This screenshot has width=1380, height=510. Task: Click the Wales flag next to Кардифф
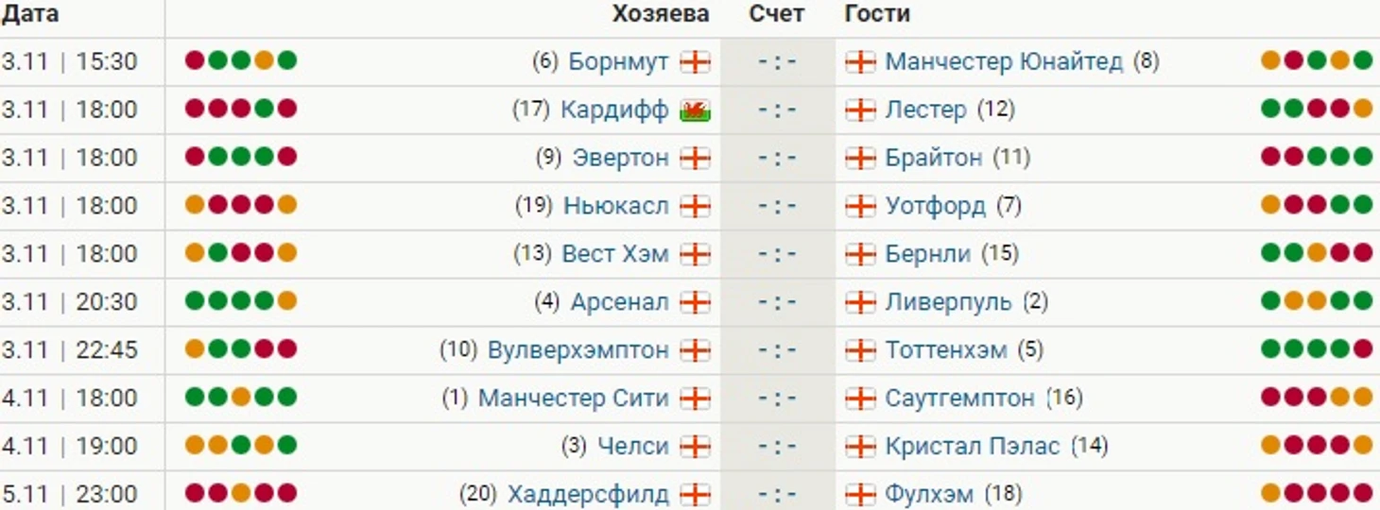[695, 110]
